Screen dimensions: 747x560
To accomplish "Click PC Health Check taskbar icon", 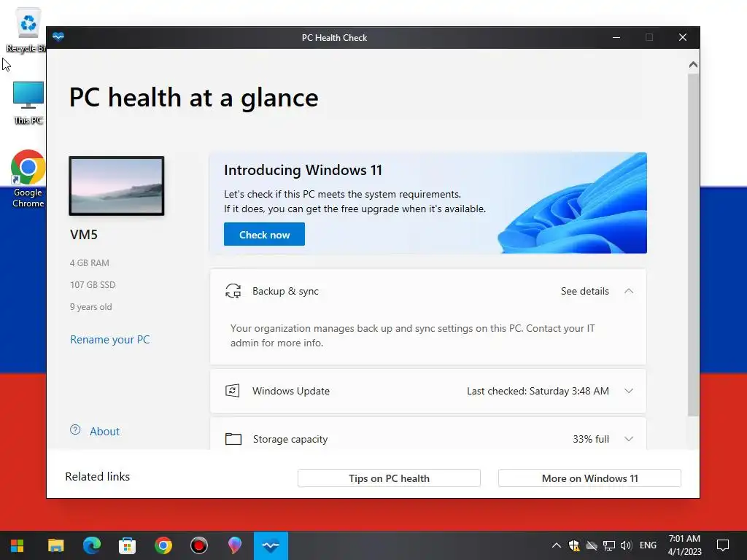I will tap(271, 545).
